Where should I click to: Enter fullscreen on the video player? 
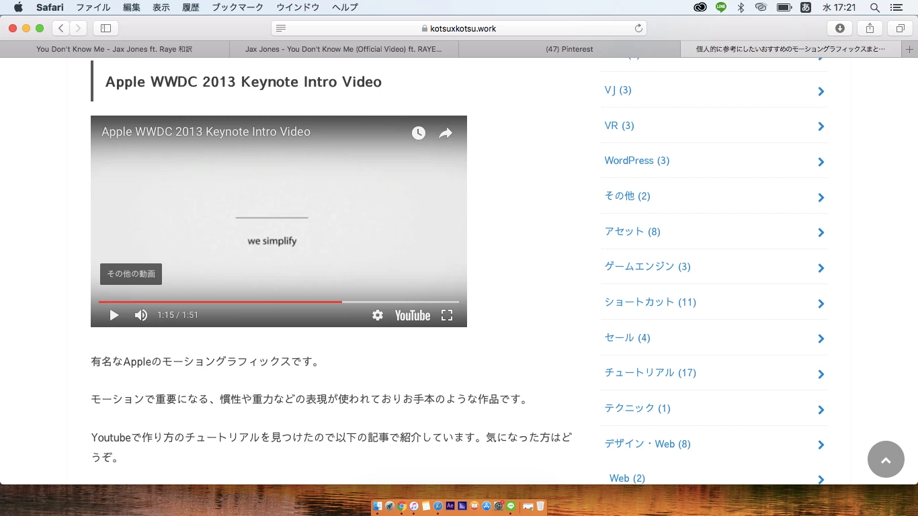click(447, 315)
